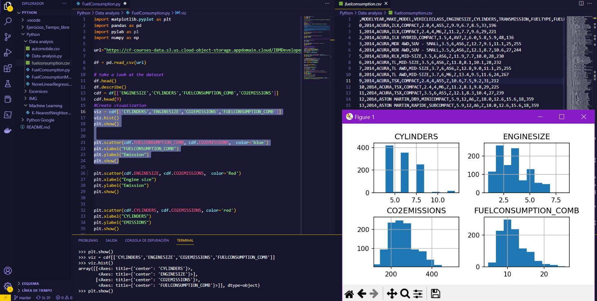Click the remote window indicator in status bar
This screenshot has height=301, width=597.
(5, 298)
